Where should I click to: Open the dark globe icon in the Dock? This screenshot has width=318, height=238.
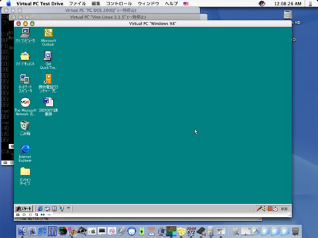pyautogui.click(x=62, y=231)
